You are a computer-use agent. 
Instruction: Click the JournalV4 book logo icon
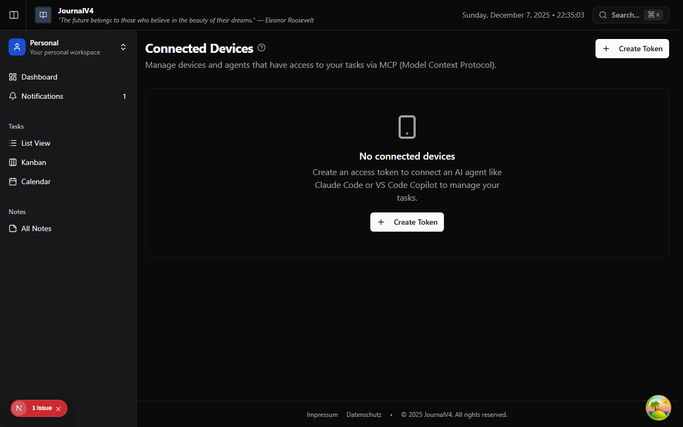point(43,14)
